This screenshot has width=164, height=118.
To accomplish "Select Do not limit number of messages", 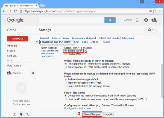I will (66, 96).
